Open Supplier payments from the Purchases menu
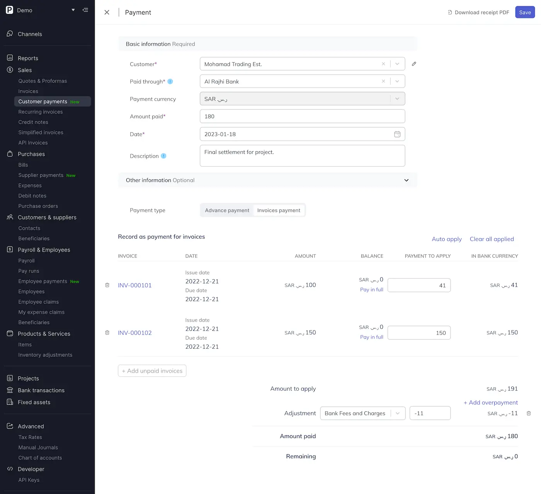541x494 pixels. [x=41, y=175]
